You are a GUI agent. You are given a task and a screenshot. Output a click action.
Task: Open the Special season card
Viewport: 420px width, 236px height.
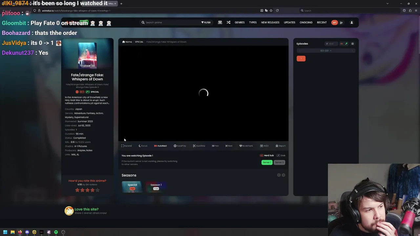point(132,186)
